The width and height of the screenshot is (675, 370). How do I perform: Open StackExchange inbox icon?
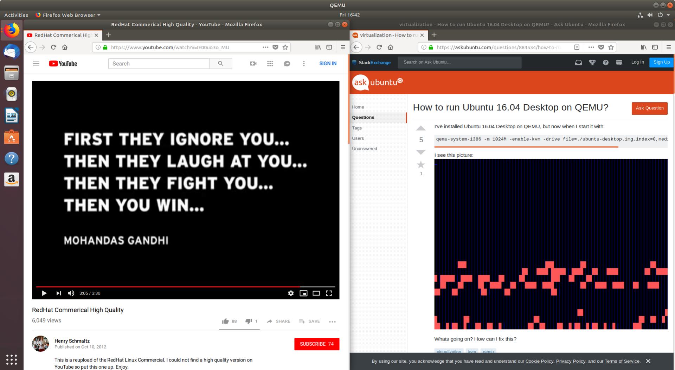578,62
